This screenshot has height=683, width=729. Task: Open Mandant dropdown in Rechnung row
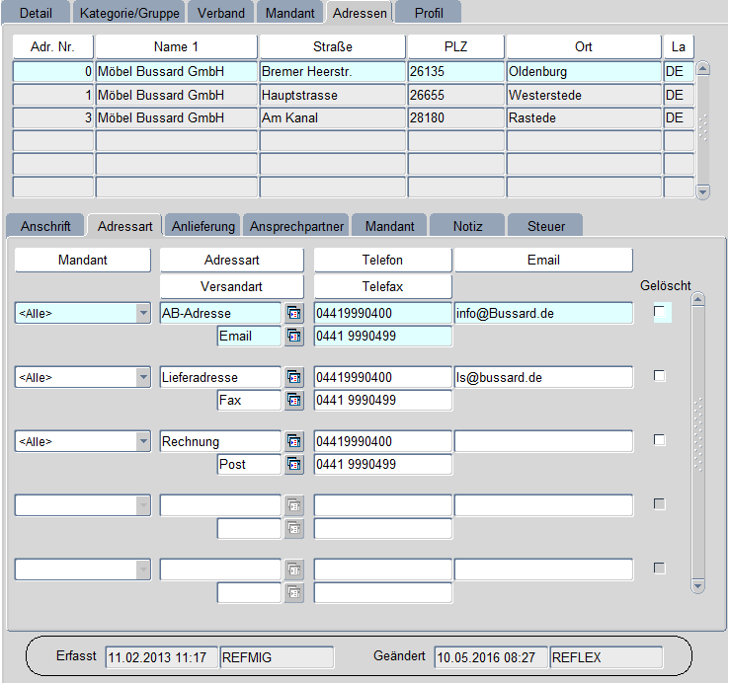point(142,441)
